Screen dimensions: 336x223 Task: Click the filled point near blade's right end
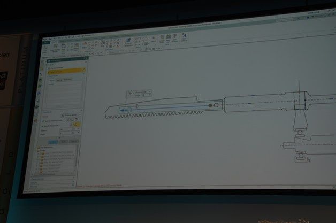coord(210,105)
